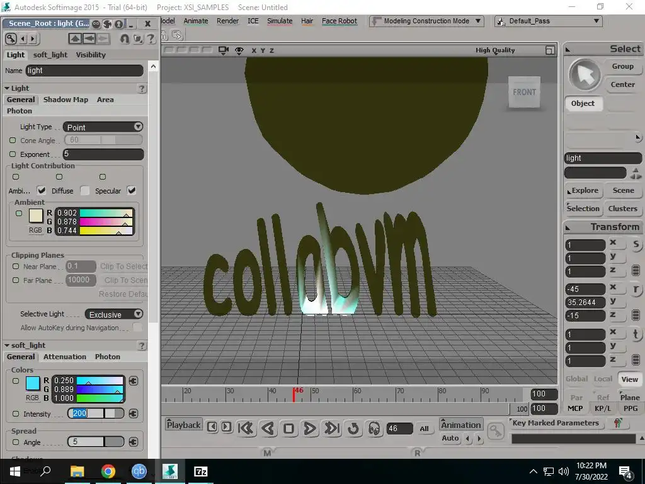Collapse the soft_light section triangle

6,345
